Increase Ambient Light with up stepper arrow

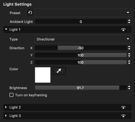(129, 20)
